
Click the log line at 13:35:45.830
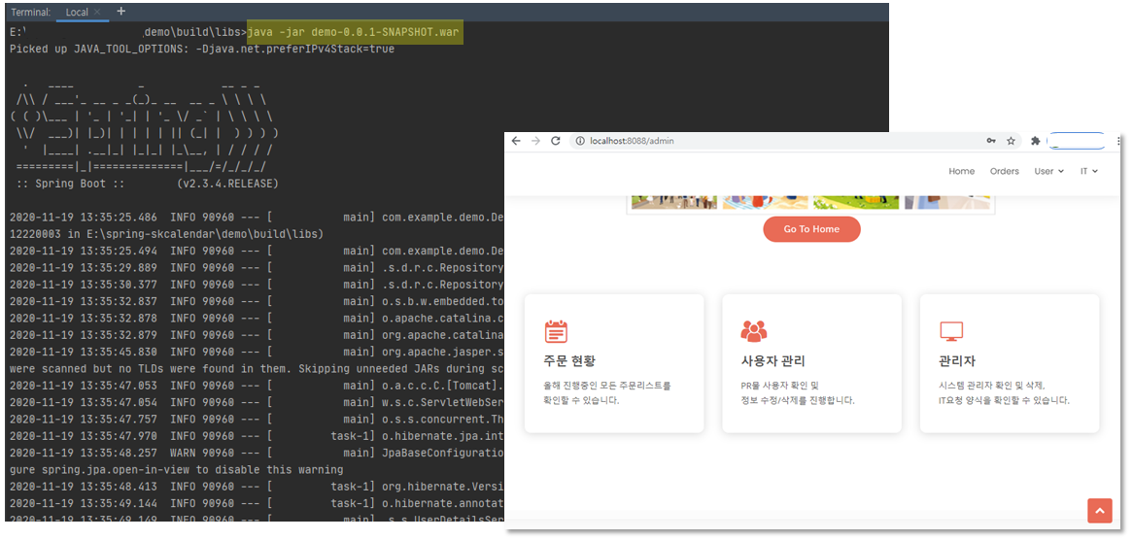pos(257,352)
